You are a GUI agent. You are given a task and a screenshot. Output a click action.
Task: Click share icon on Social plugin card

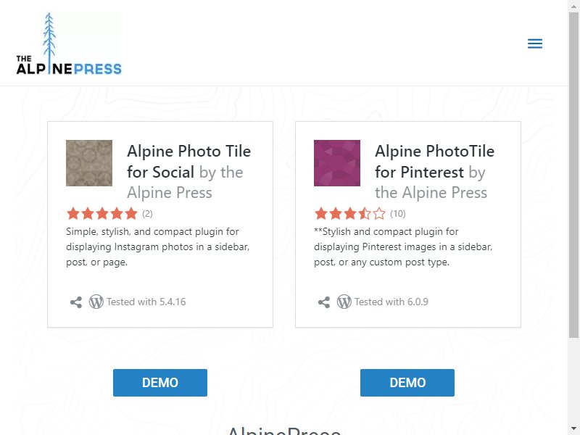[x=76, y=302]
